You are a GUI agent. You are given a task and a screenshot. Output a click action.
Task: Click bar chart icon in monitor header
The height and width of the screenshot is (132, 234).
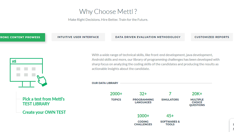tap(14, 61)
